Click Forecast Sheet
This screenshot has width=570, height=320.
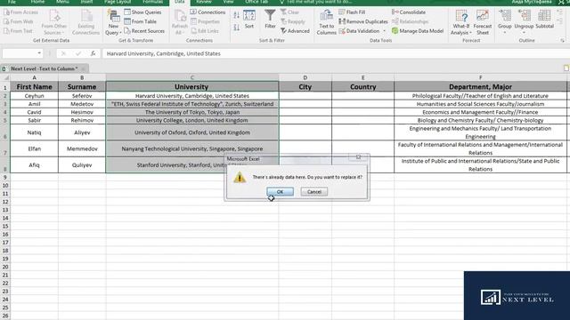point(483,22)
